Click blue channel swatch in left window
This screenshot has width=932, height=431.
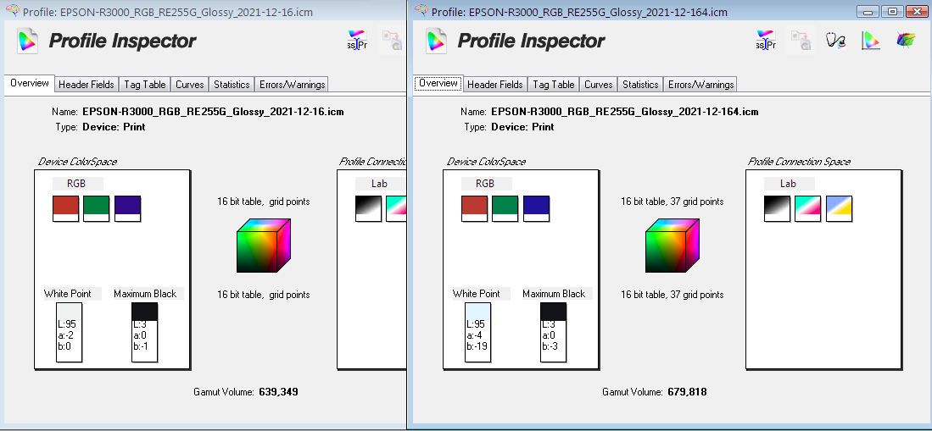(x=127, y=208)
